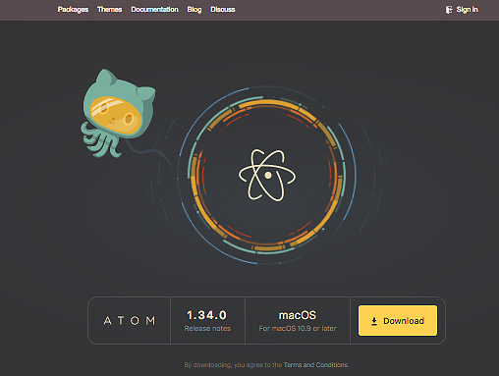Screen dimensions: 499x376
Task: Open the Release notes link
Action: [207, 328]
